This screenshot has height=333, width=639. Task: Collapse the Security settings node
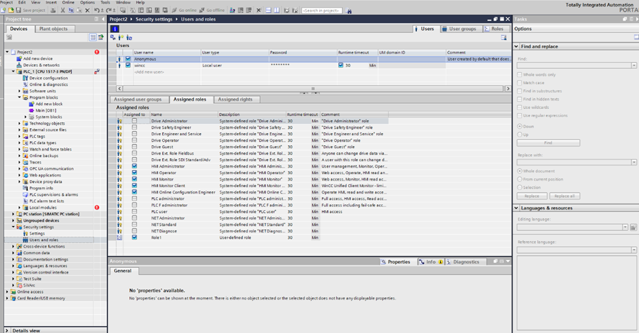tap(13, 227)
